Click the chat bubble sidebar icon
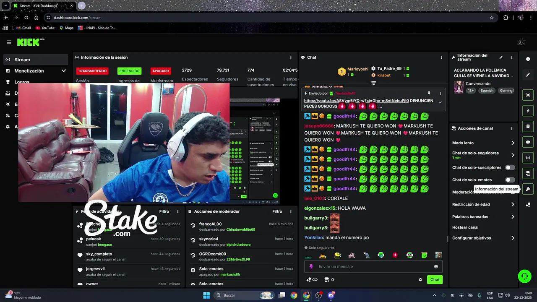Viewport: 537px width, 302px height. click(528, 142)
